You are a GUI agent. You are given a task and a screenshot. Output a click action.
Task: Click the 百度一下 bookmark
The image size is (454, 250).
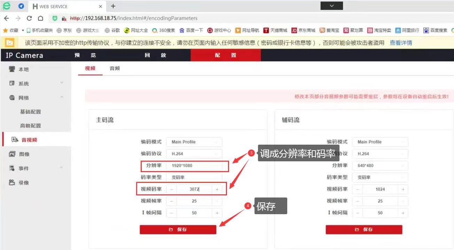[x=191, y=31]
